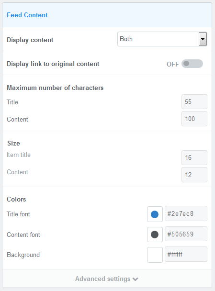Open the Title font color swatch
Screen dimensions: 215x291
click(x=155, y=214)
